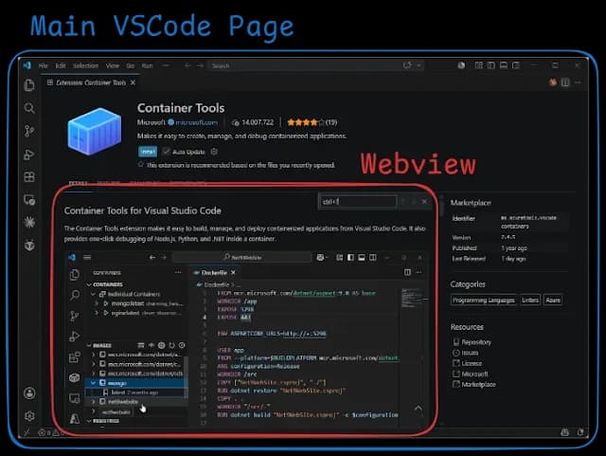Switch to the DETAILS tab
Image resolution: width=606 pixels, height=456 pixels.
pos(78,183)
